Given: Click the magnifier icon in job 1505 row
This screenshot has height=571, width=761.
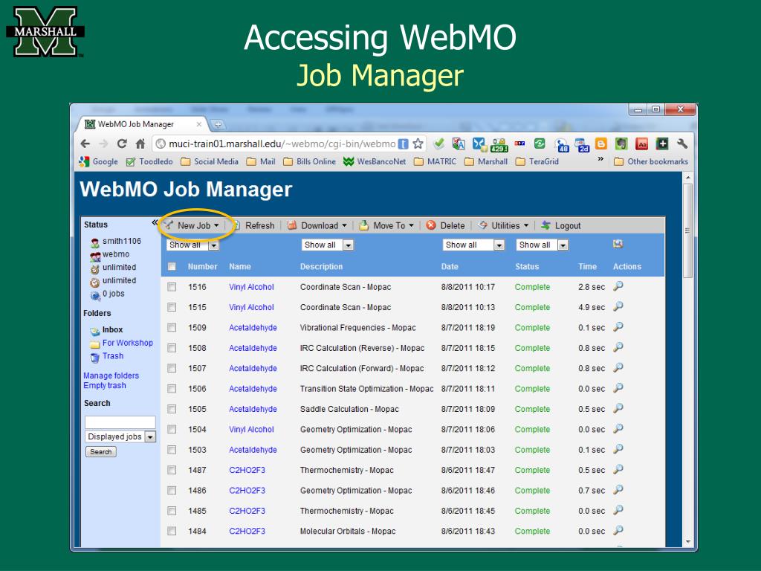Looking at the screenshot, I should pos(618,408).
